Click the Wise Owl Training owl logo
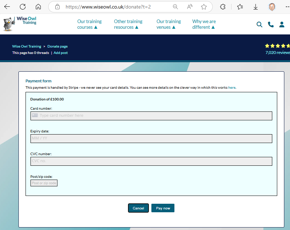 coord(7,23)
